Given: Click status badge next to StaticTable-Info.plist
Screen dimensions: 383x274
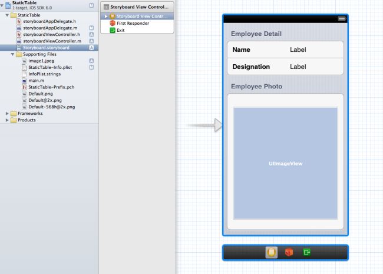Looking at the screenshot, I should point(91,67).
